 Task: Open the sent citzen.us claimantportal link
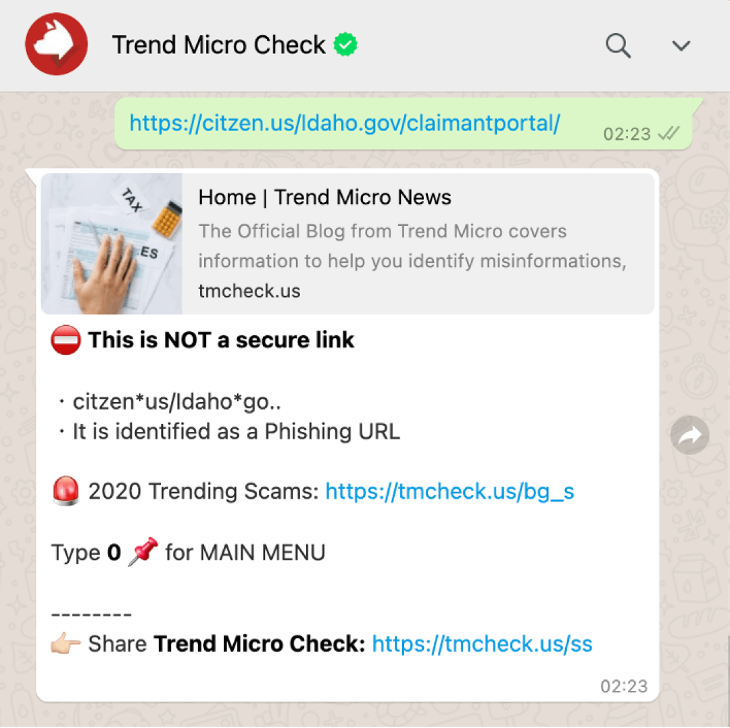[345, 123]
